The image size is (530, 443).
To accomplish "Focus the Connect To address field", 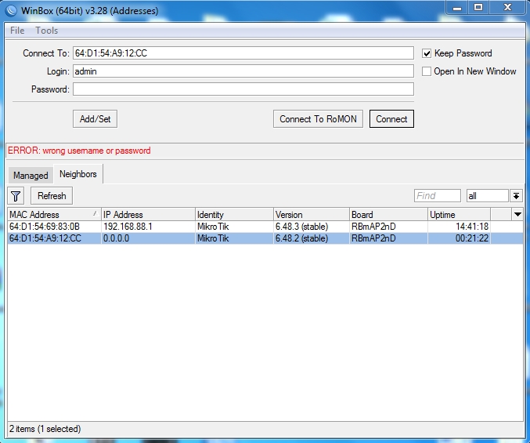I will click(243, 53).
